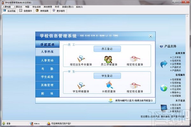Click the welcome message icon in status bar
191x127 pixels.
(x=48, y=124)
